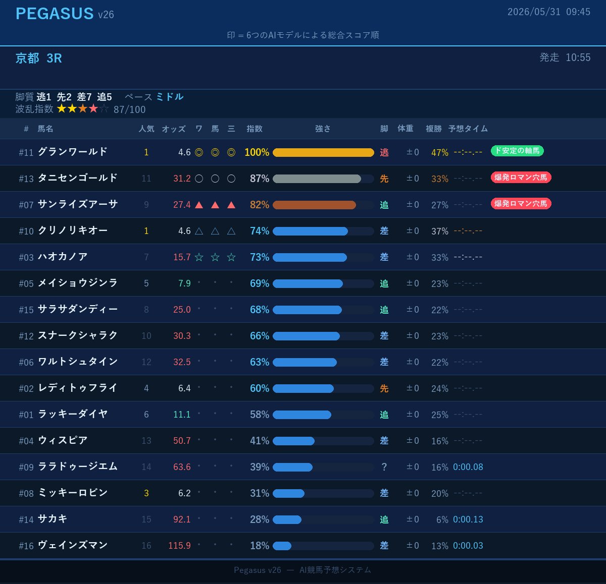This screenshot has width=606, height=584.
Task: Click the ド安定の軸馬 green badge
Action: (x=517, y=151)
